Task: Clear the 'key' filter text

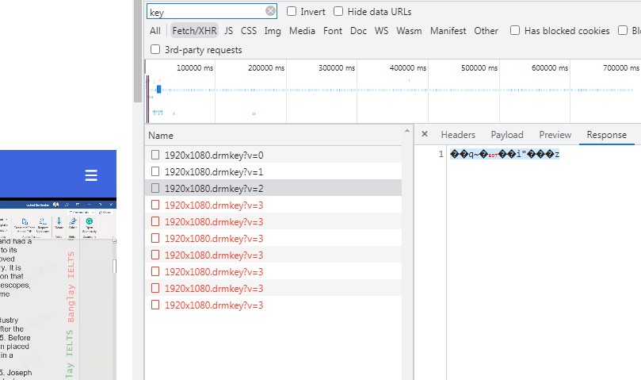Action: coord(270,11)
